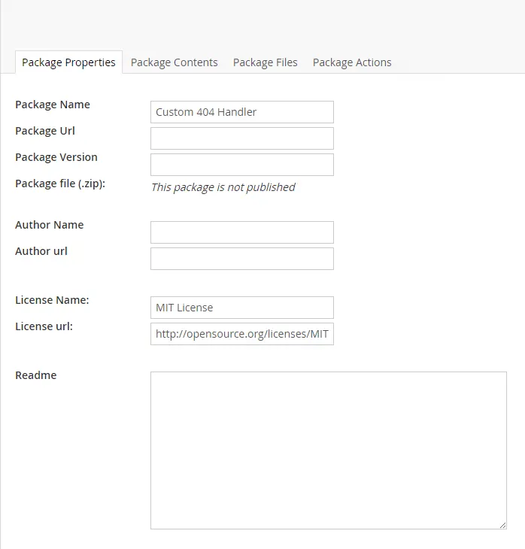The width and height of the screenshot is (525, 549).
Task: Click the Author url input box
Action: (241, 259)
